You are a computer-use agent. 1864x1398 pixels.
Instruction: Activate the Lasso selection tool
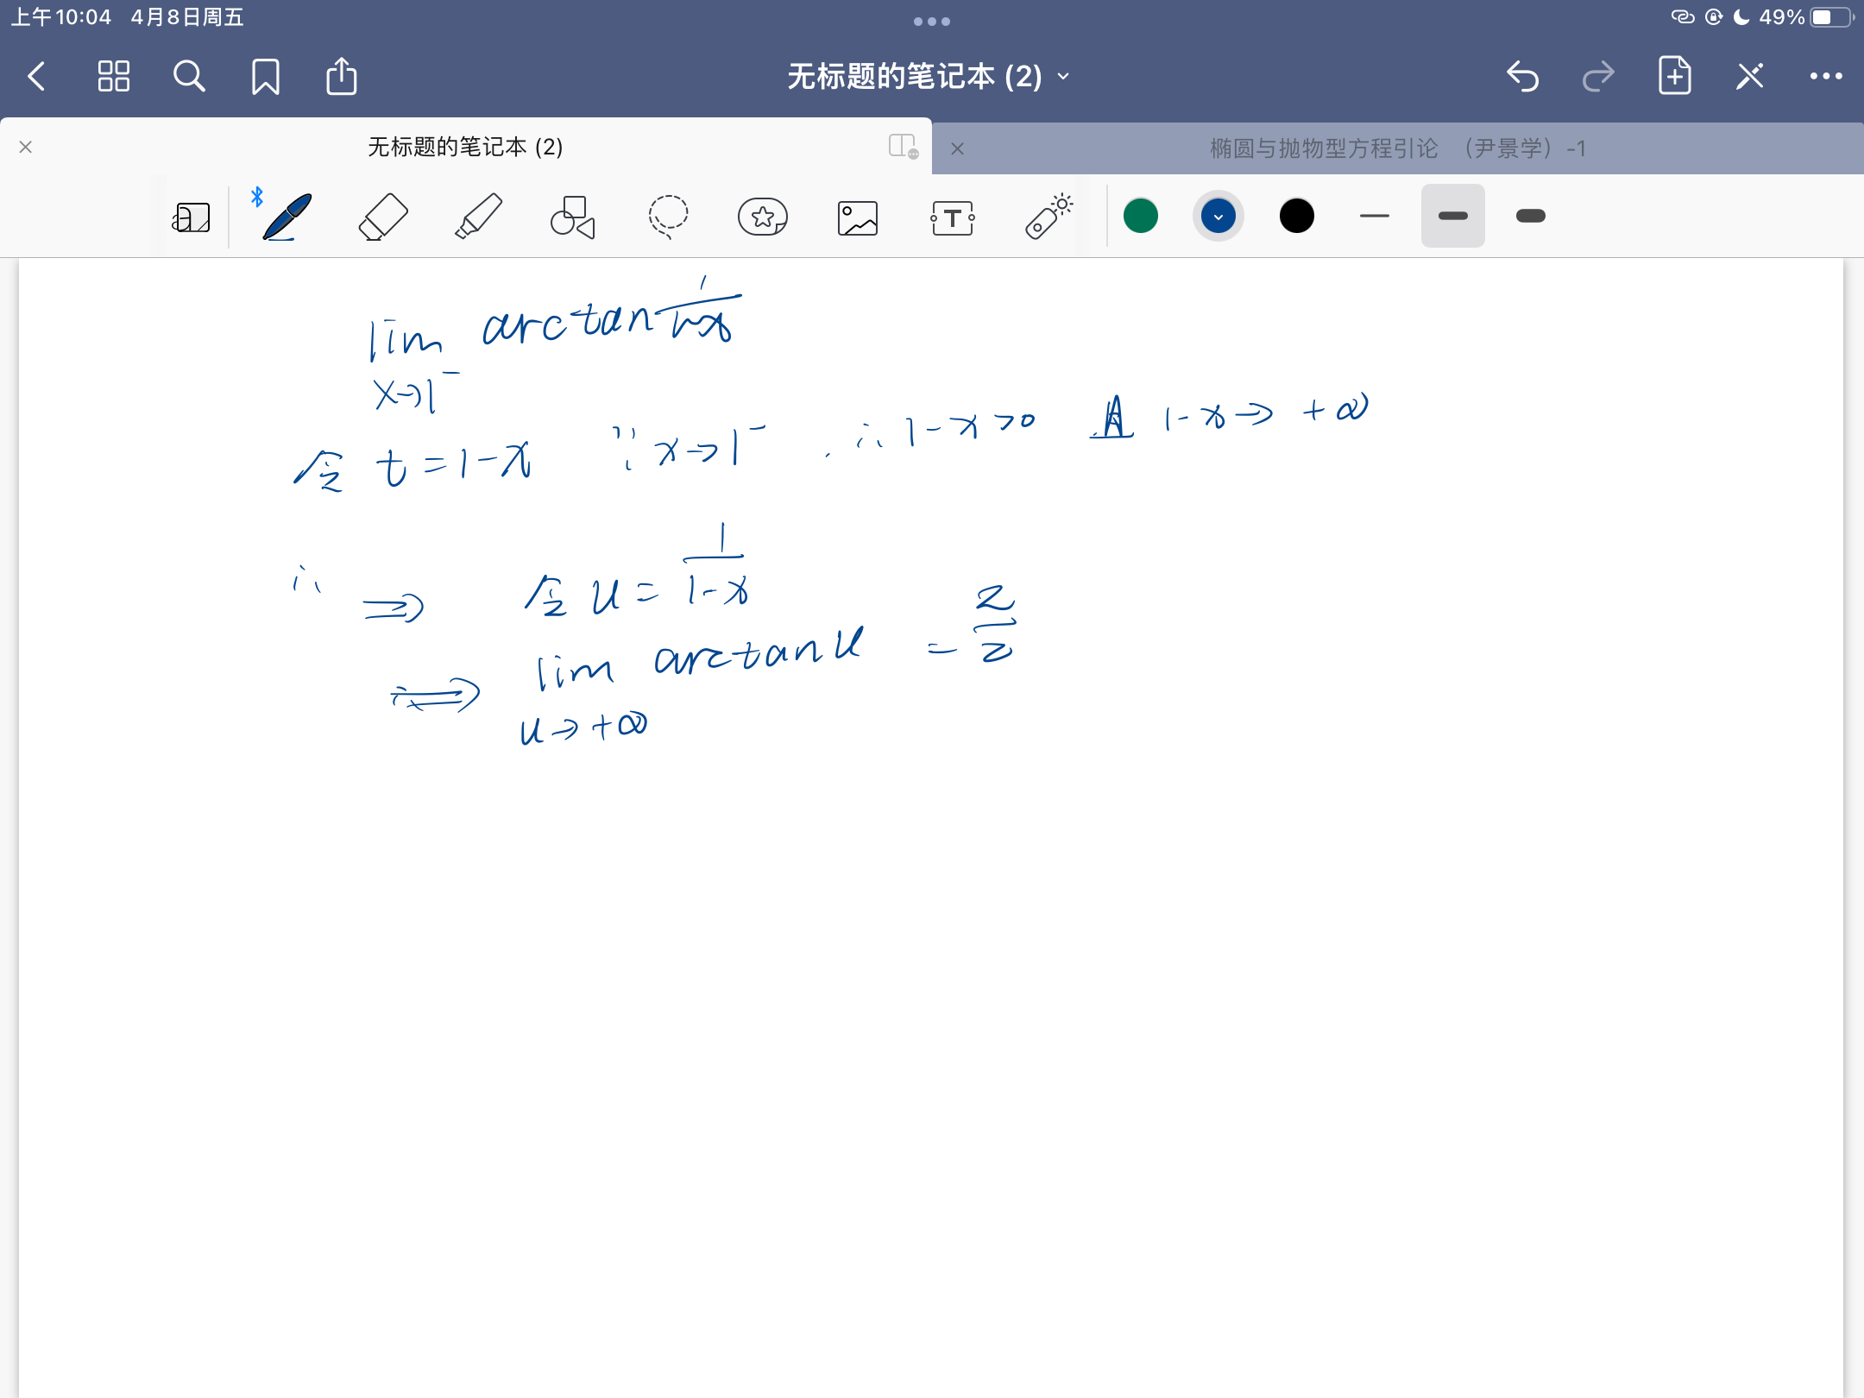(x=668, y=217)
